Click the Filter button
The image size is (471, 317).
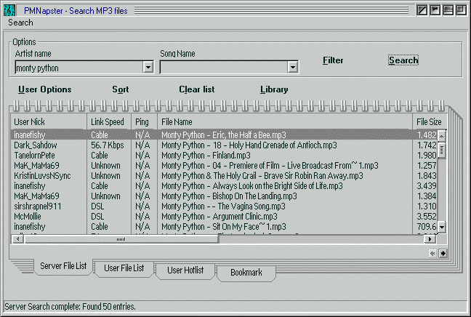[x=333, y=60]
